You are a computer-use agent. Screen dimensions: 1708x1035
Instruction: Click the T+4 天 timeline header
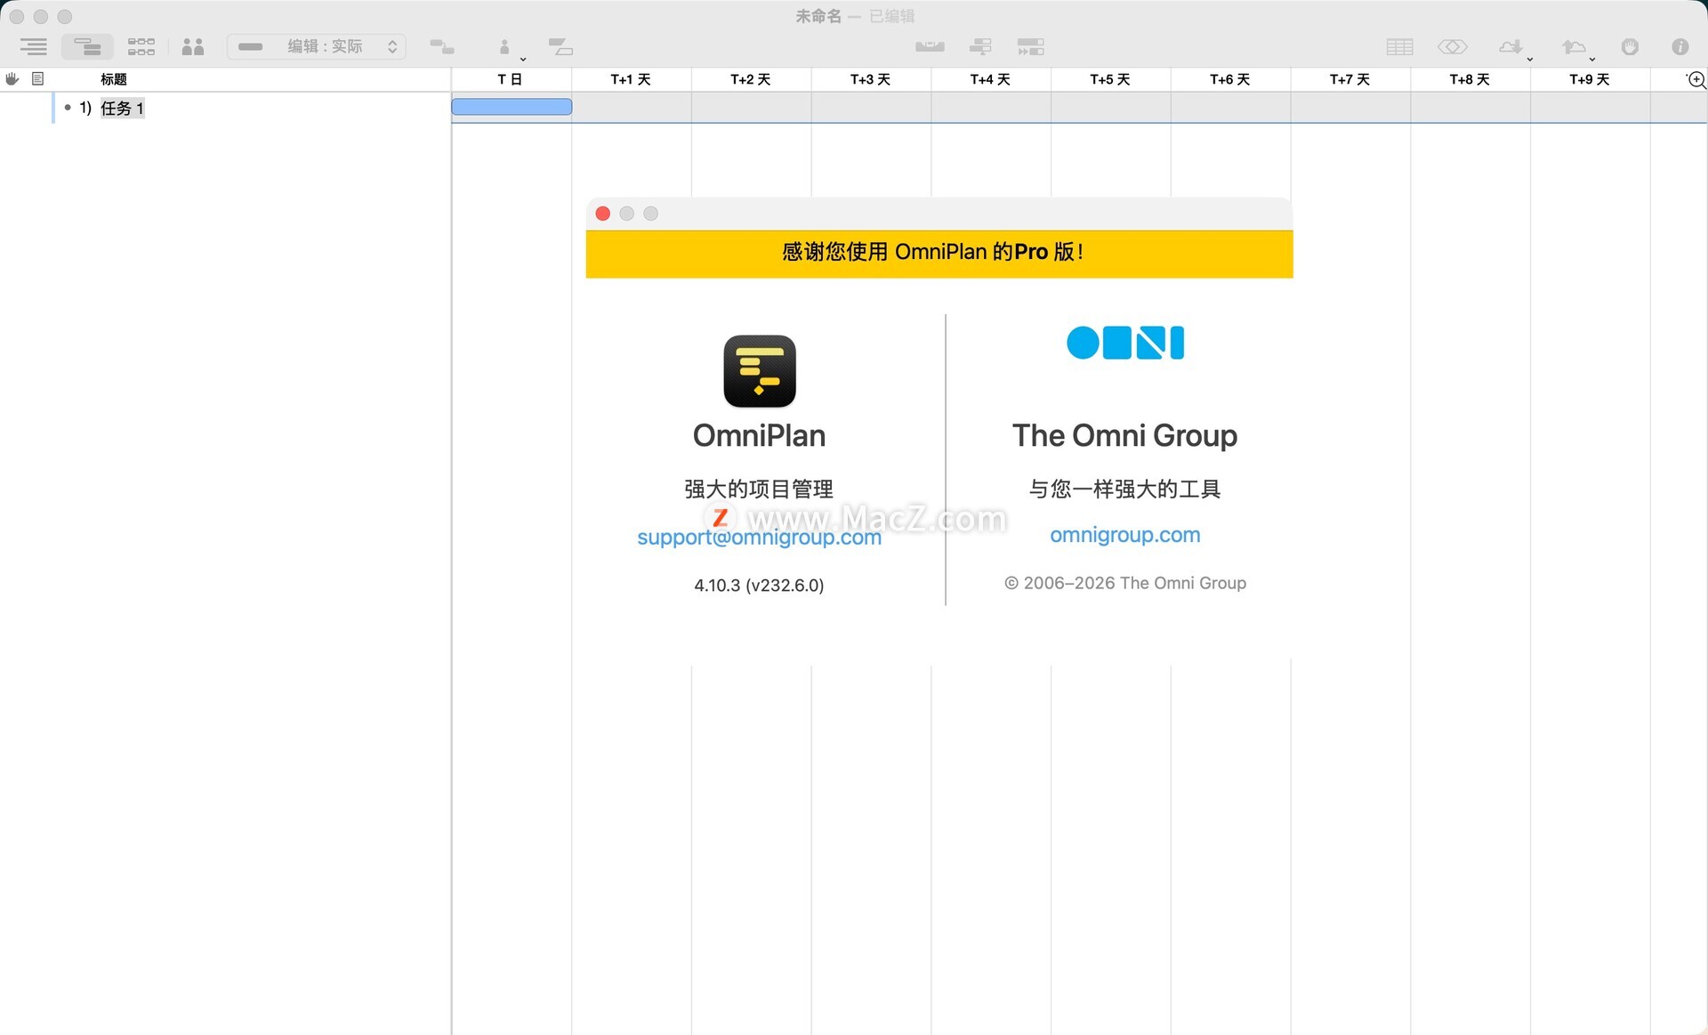pos(990,79)
